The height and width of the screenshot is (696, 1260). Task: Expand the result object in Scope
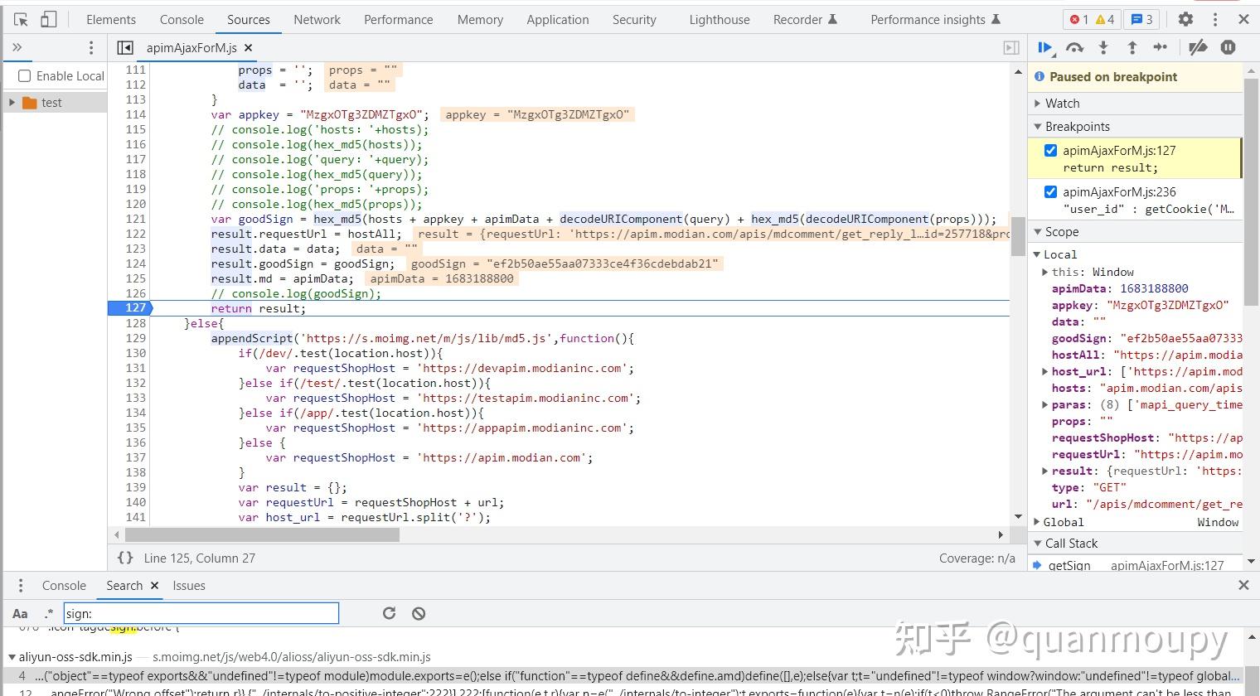point(1044,471)
